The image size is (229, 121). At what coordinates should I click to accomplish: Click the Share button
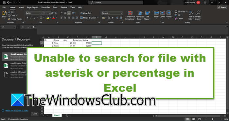pos(222,7)
